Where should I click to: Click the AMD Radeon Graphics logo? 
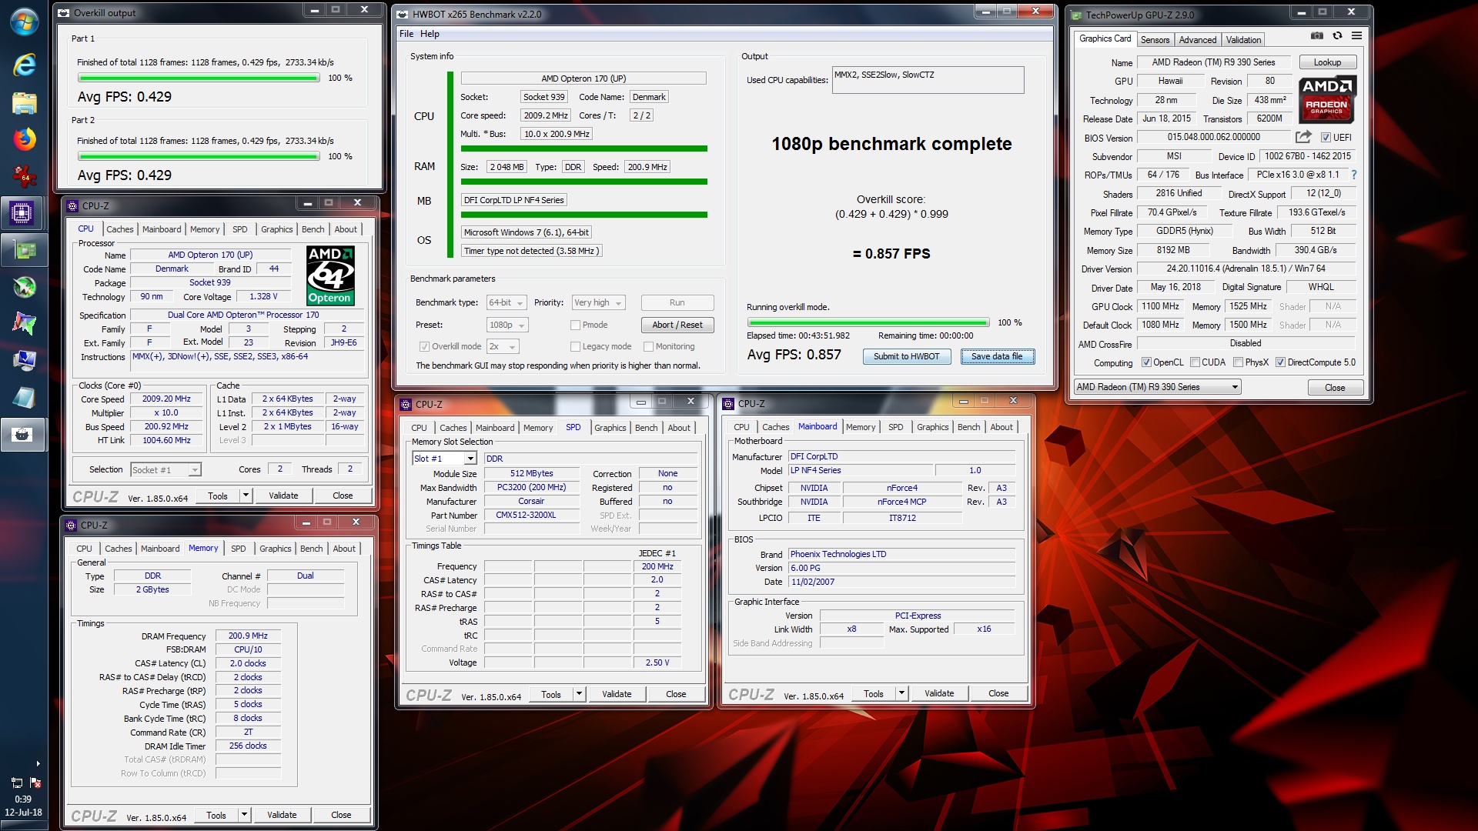[1327, 100]
